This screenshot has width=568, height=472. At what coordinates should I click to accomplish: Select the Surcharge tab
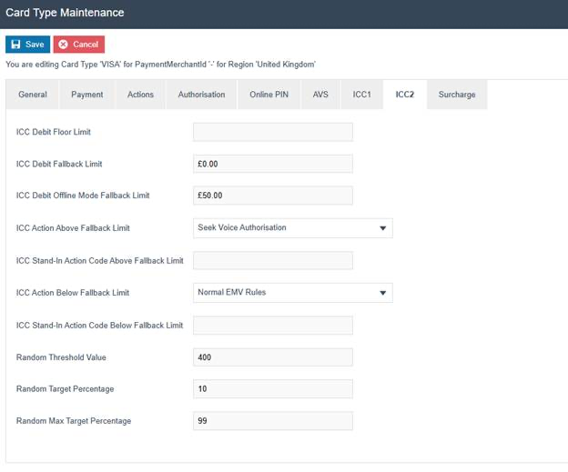tap(456, 95)
